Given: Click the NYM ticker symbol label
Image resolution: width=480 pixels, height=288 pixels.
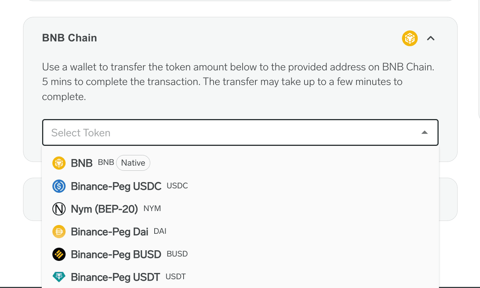Looking at the screenshot, I should point(152,209).
